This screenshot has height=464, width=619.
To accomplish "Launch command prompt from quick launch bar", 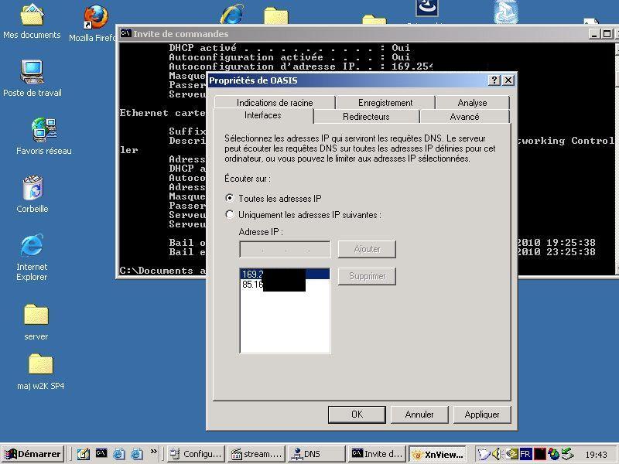I will click(x=101, y=453).
